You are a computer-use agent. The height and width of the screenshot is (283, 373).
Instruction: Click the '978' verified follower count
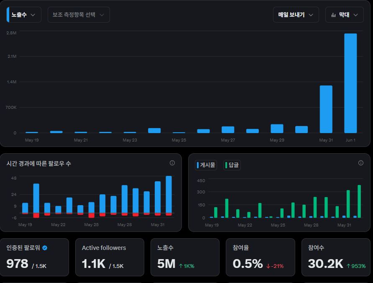tap(18, 264)
